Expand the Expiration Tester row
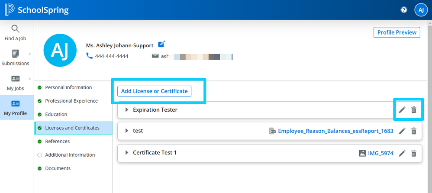This screenshot has width=432, height=193. pos(127,110)
